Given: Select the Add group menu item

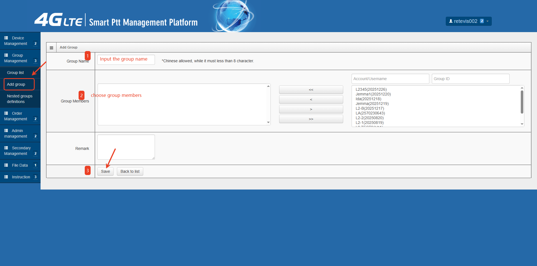Looking at the screenshot, I should [16, 84].
